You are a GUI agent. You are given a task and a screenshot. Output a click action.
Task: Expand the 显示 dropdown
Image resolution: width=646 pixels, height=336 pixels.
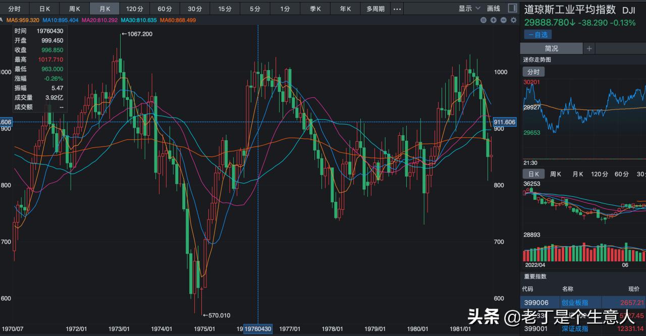click(x=469, y=9)
